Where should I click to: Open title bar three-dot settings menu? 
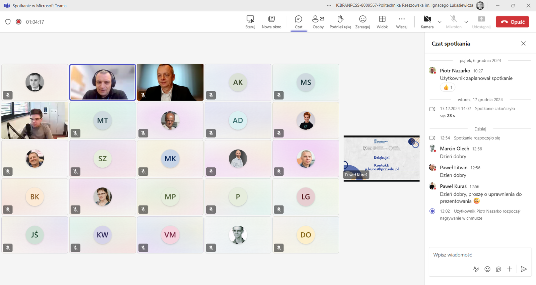pyautogui.click(x=329, y=5)
